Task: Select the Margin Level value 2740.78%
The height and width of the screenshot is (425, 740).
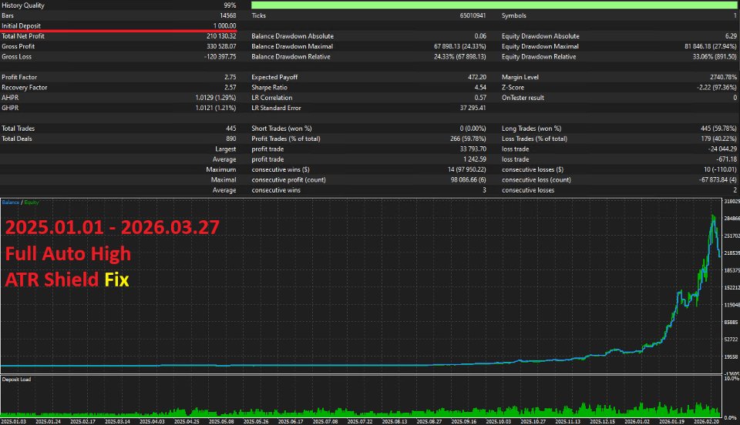Action: 723,77
